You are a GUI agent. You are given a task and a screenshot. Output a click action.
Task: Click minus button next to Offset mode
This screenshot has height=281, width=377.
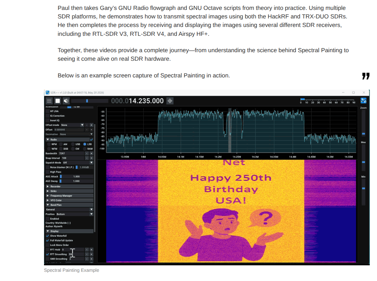(x=87, y=125)
